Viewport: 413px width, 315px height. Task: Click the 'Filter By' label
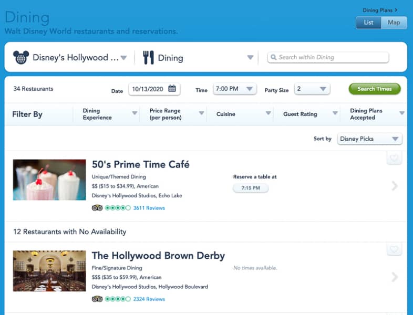point(27,114)
